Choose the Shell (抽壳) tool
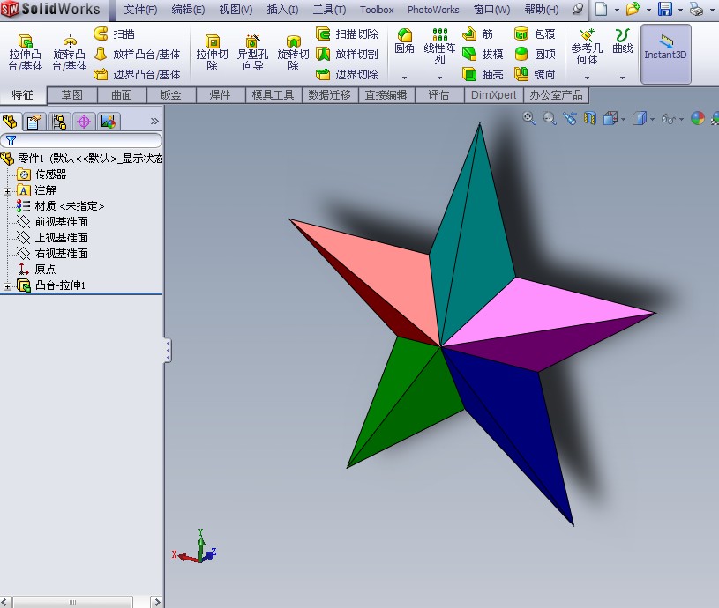The height and width of the screenshot is (608, 719). 483,74
